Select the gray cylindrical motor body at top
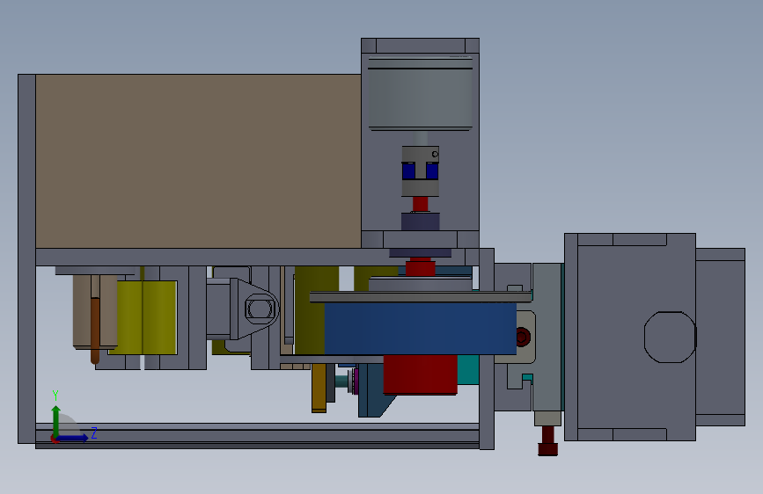Screen dimensions: 763x494 (x=421, y=93)
